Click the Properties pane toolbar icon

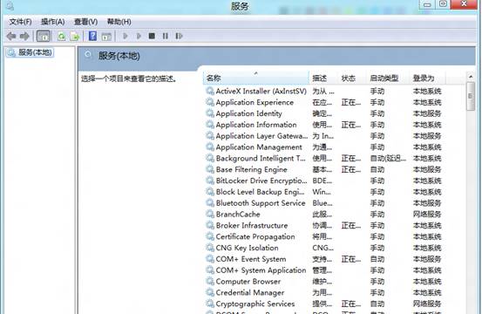point(106,37)
